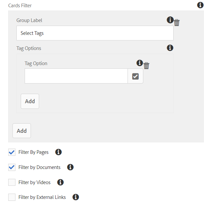
Task: Delete the Group Label item via trash icon
Action: [177, 22]
